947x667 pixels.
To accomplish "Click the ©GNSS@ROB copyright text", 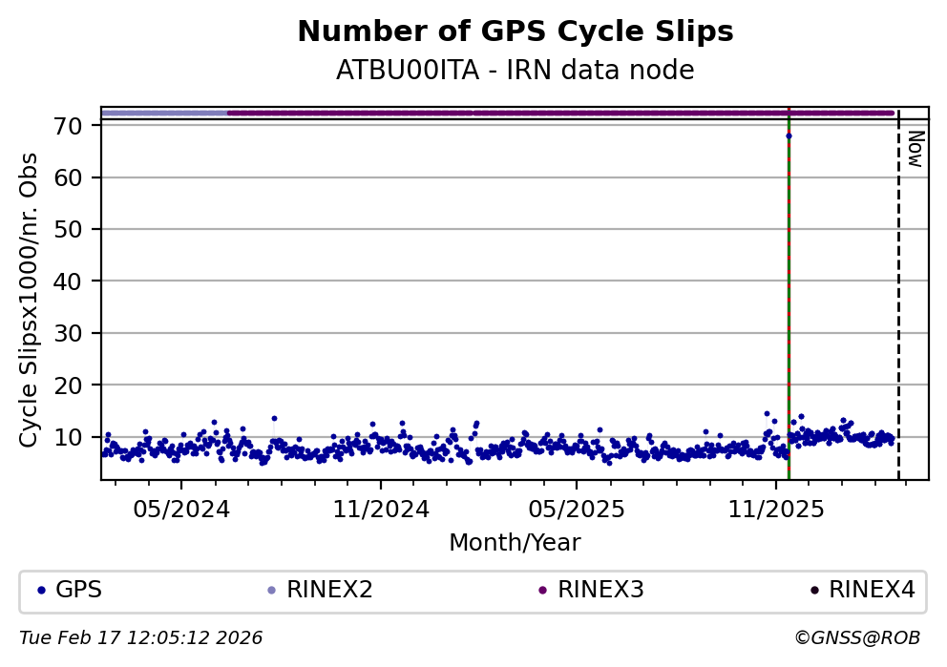I will tap(856, 637).
